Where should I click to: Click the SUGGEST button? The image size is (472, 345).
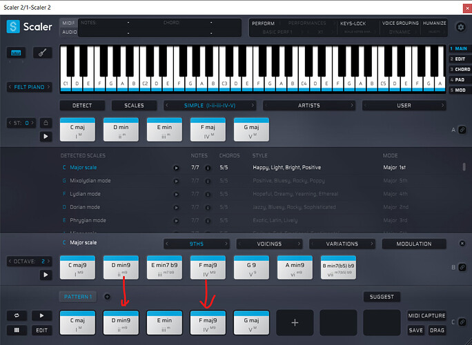coord(382,297)
